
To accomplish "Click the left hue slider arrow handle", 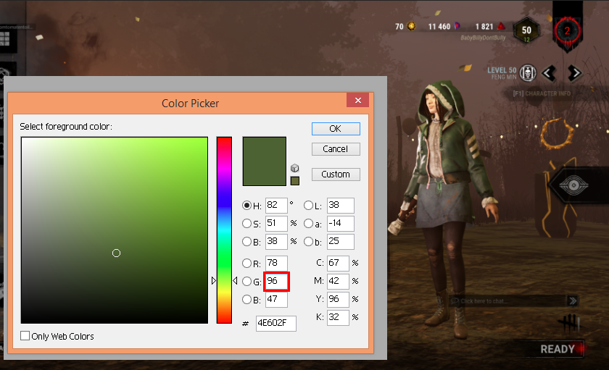I will 214,280.
